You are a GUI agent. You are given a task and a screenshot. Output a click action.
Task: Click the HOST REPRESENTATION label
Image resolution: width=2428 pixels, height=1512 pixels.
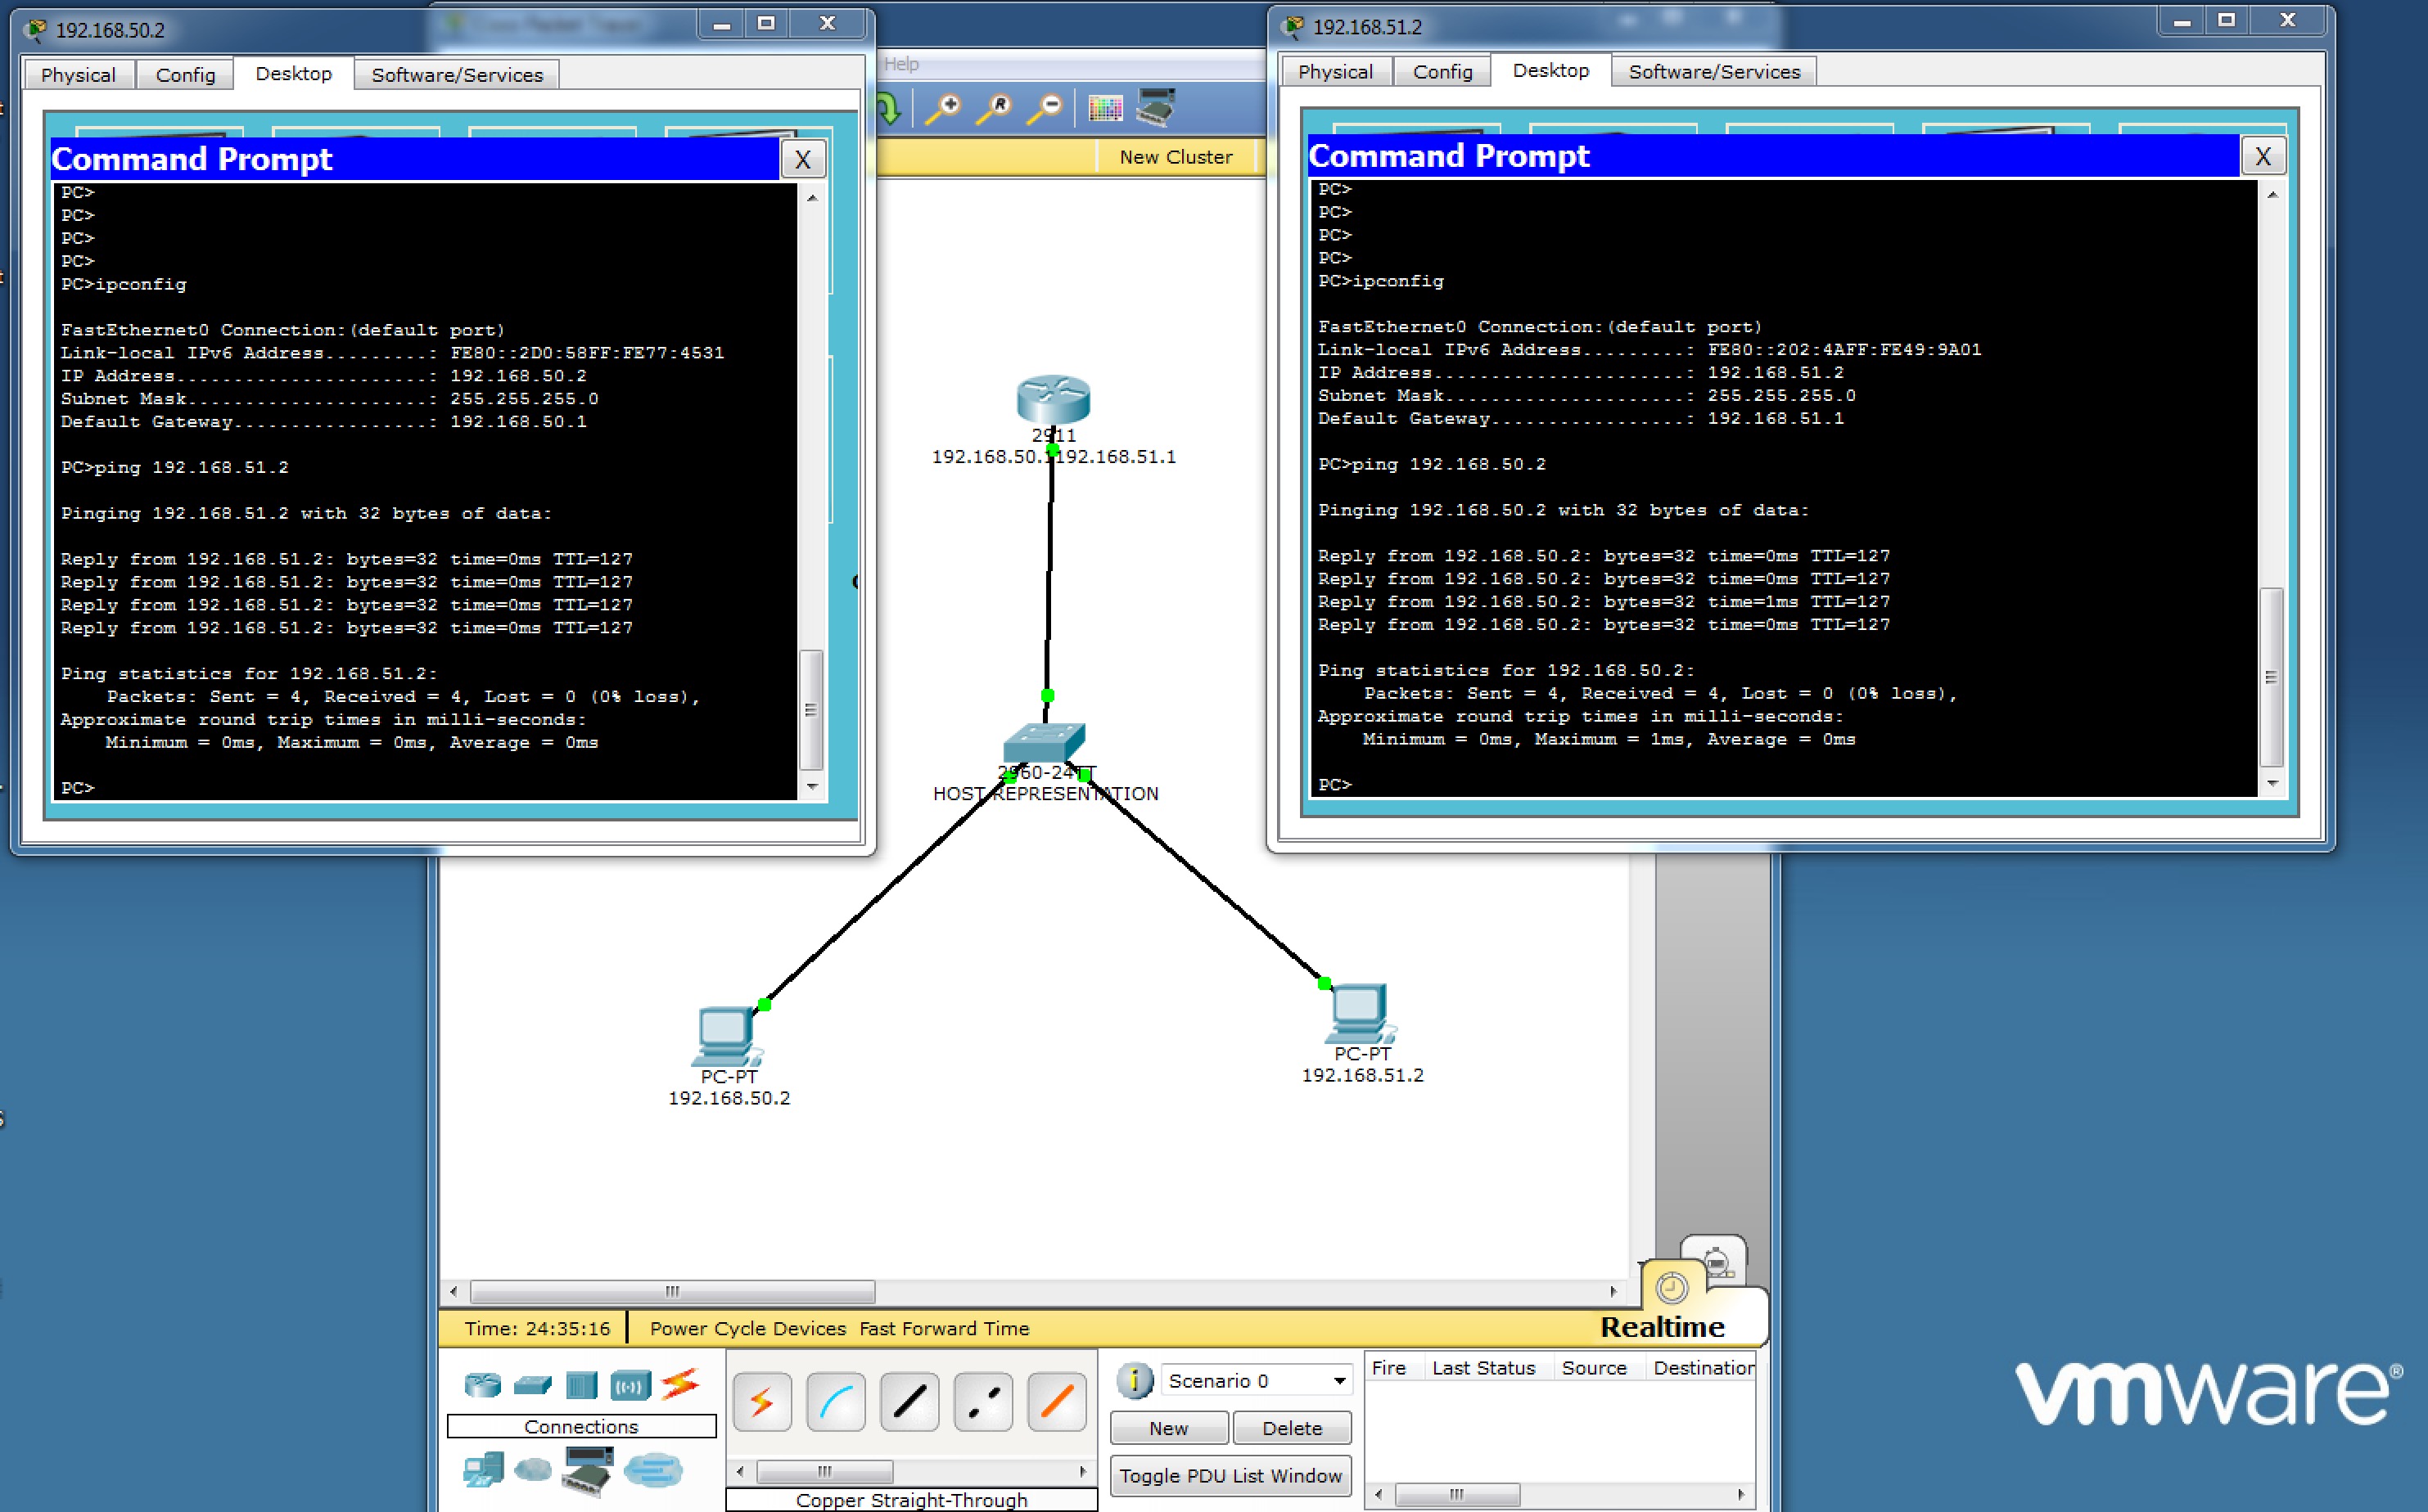click(1045, 794)
